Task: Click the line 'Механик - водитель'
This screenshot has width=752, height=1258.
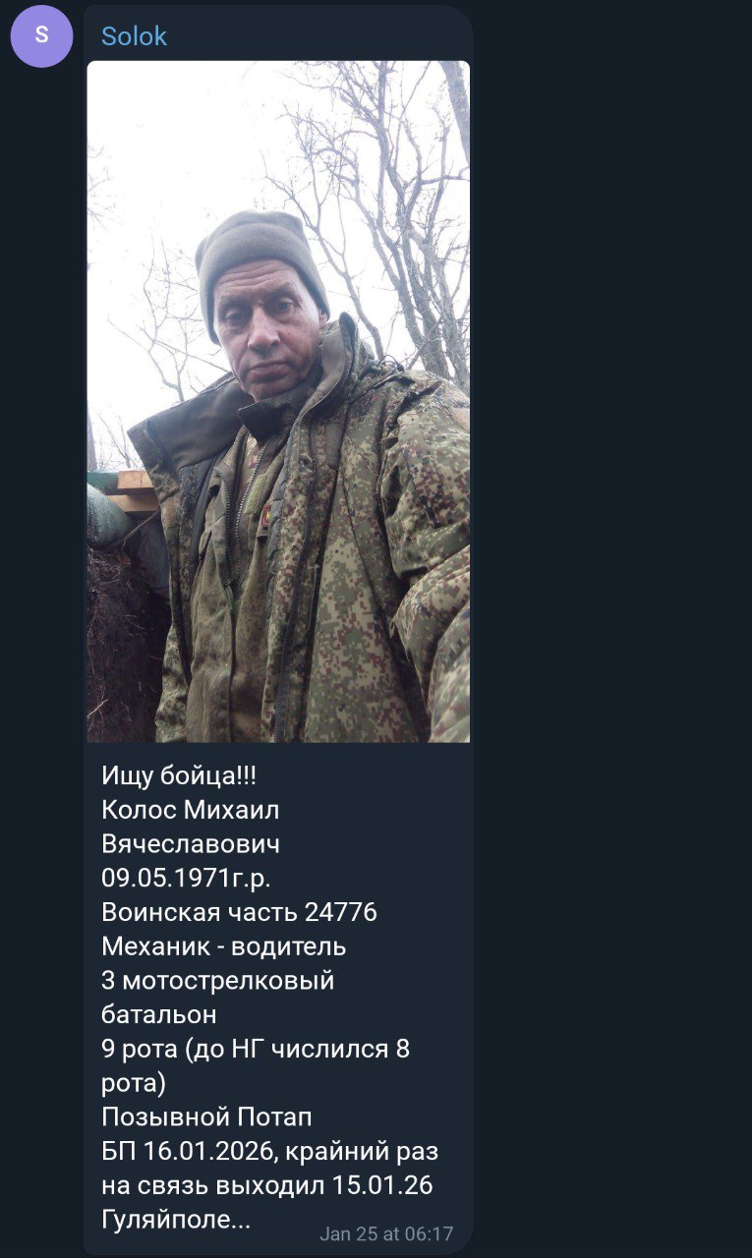Action: (x=224, y=946)
